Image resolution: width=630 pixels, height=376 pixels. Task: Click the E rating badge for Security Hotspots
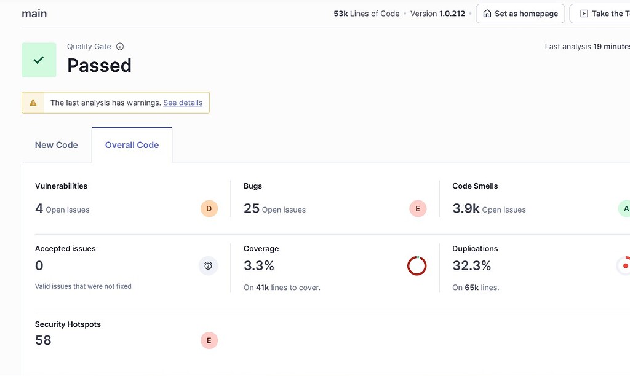click(x=209, y=340)
